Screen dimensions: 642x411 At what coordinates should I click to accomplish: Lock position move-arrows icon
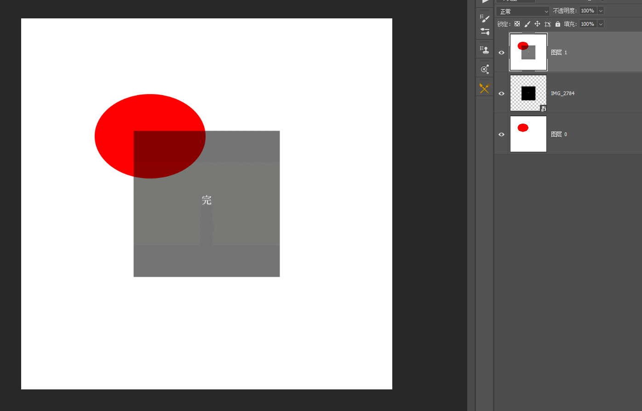coord(537,24)
